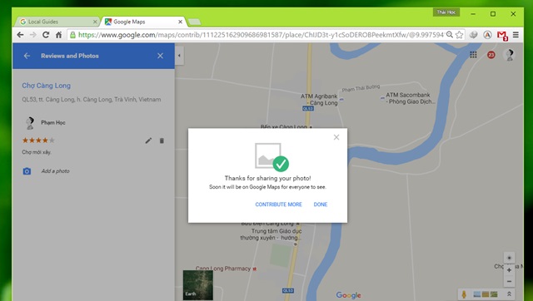Click CONTRIBUTE MORE in the dialog
Viewport: 533px width, 301px height.
click(278, 205)
